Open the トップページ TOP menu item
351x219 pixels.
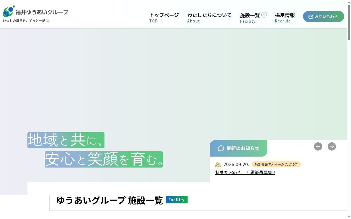pyautogui.click(x=164, y=18)
